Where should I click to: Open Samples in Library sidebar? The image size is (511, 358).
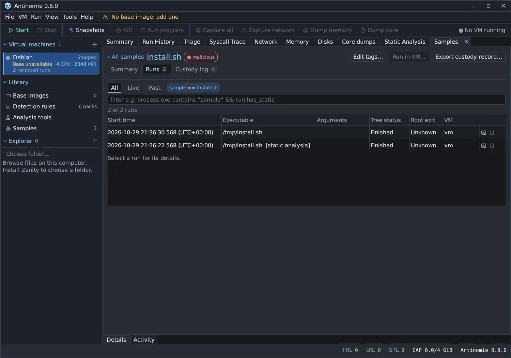[x=51, y=128]
